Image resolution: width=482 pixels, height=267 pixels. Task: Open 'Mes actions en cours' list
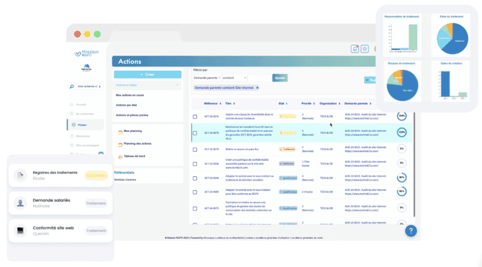click(x=131, y=95)
